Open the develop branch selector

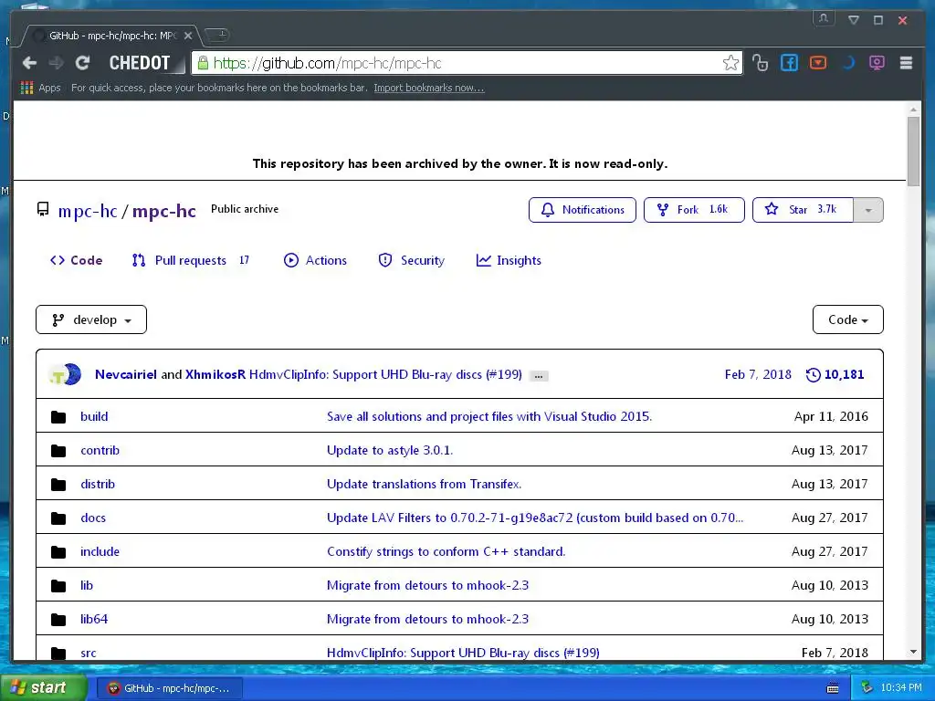tap(91, 319)
